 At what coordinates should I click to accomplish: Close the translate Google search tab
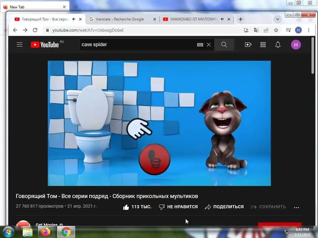(155, 19)
